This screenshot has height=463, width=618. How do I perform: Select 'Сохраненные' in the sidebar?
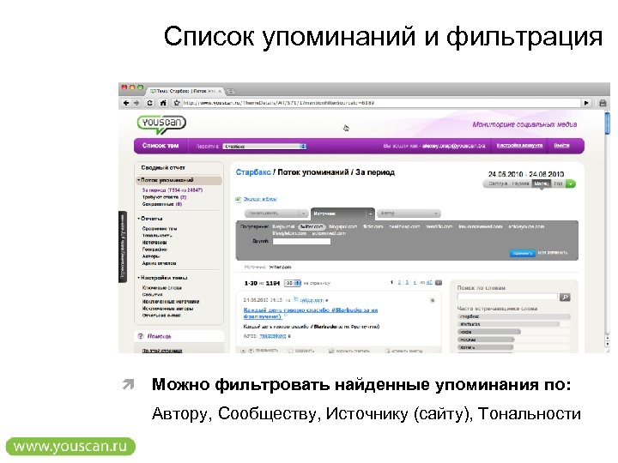(162, 204)
